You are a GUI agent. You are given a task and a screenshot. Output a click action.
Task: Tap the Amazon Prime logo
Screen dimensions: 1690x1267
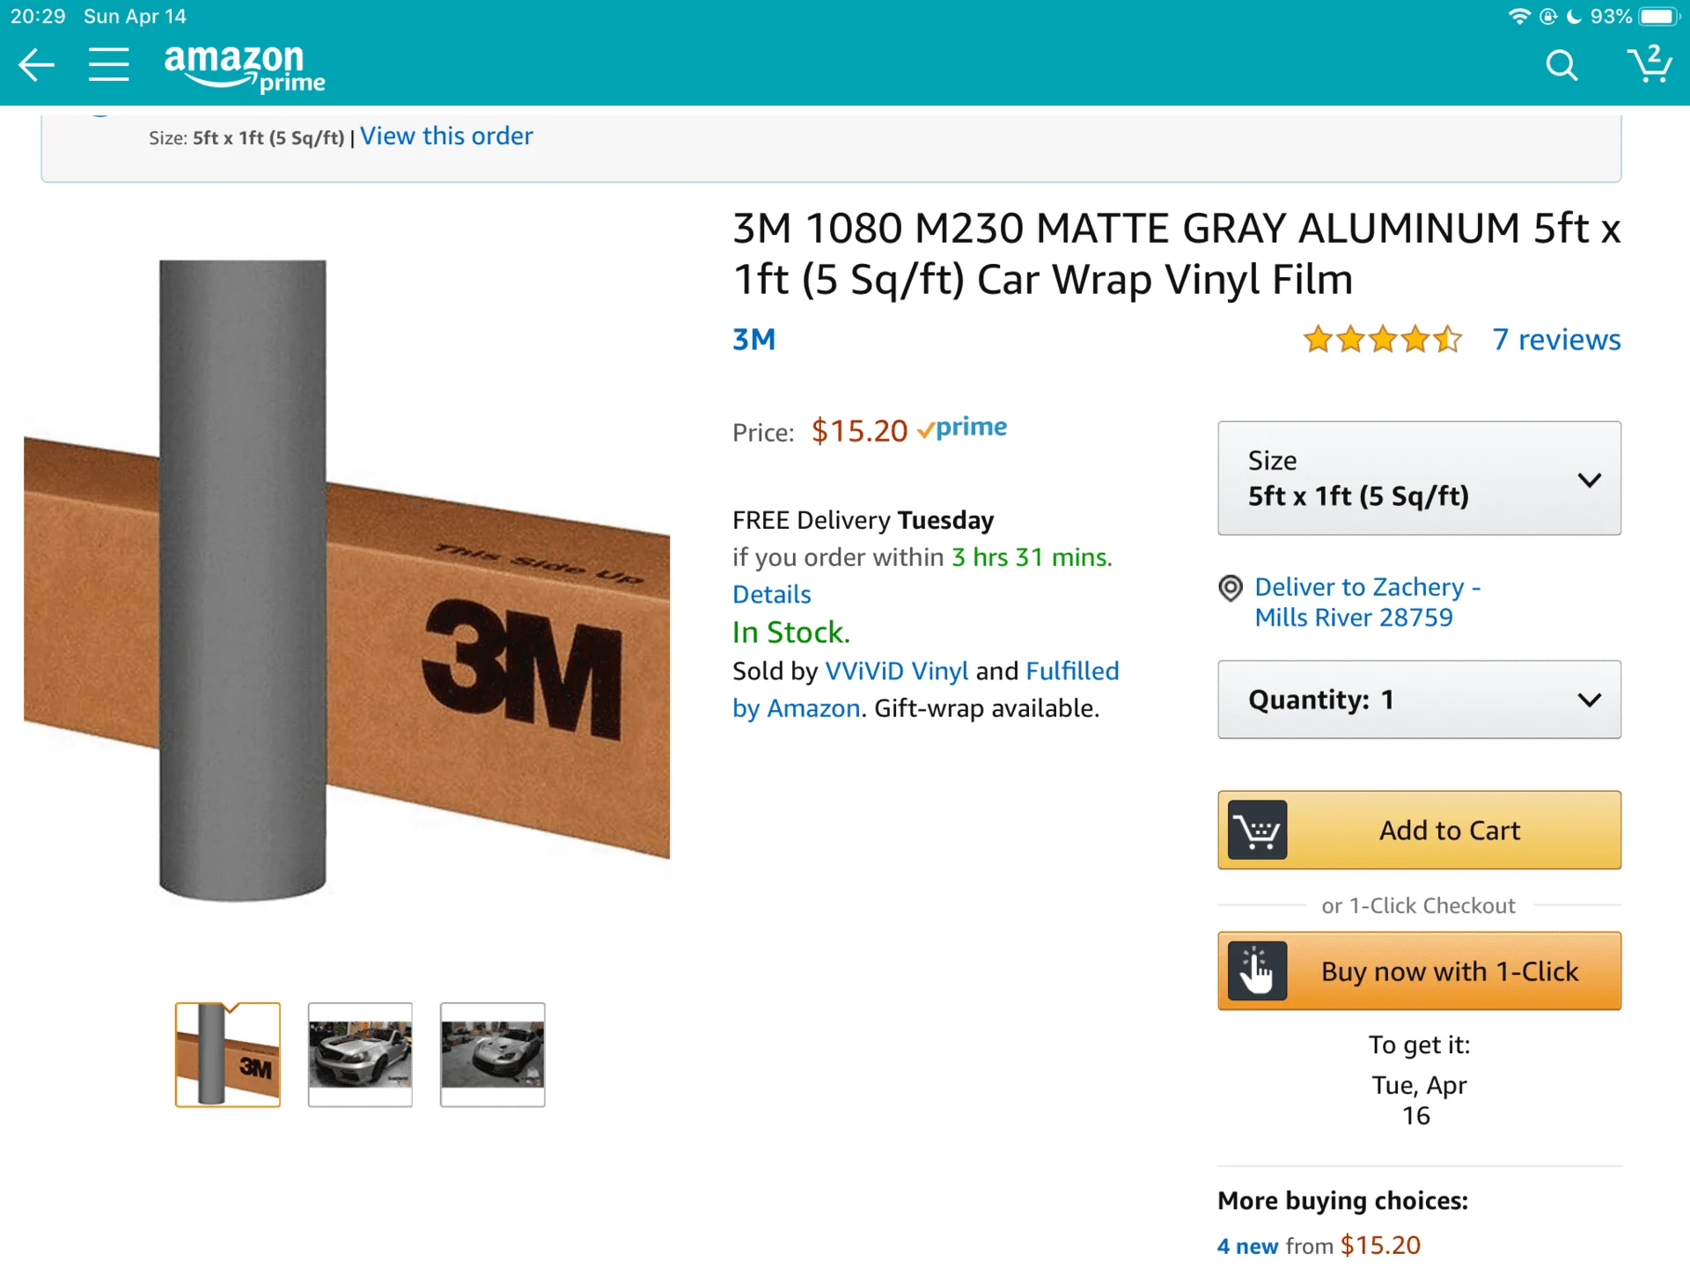pyautogui.click(x=244, y=67)
